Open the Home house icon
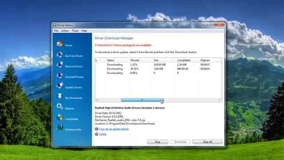 (59, 44)
